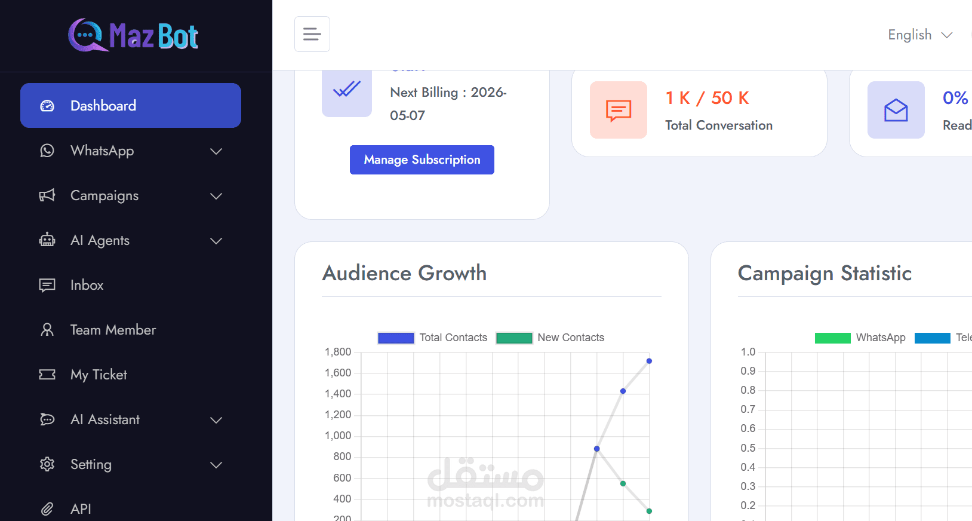Click the MazBot logo
This screenshot has width=972, height=521.
[x=133, y=35]
